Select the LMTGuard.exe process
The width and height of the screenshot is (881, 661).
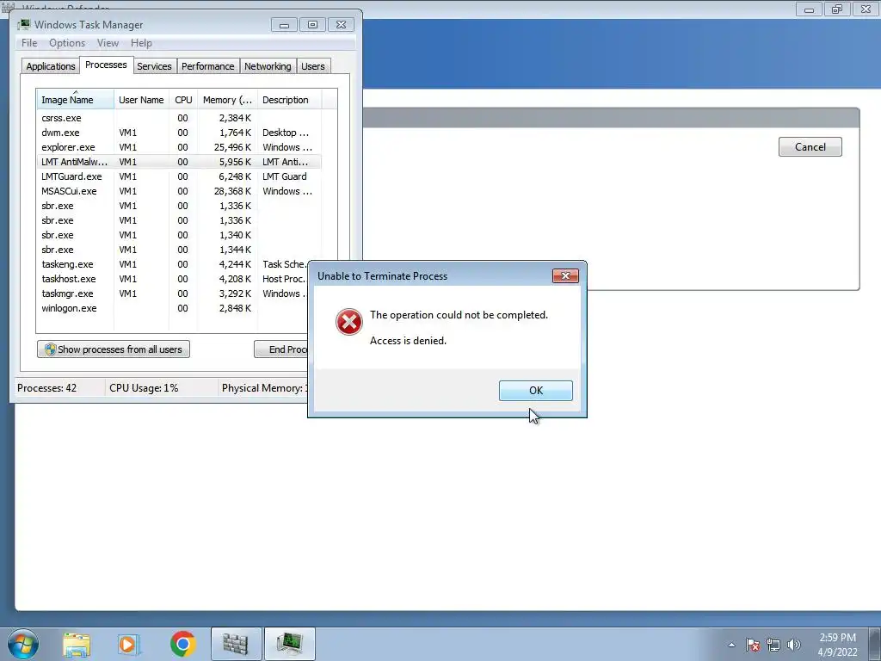point(179,176)
